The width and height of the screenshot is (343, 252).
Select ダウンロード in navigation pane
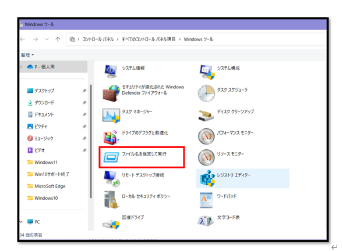[44, 103]
